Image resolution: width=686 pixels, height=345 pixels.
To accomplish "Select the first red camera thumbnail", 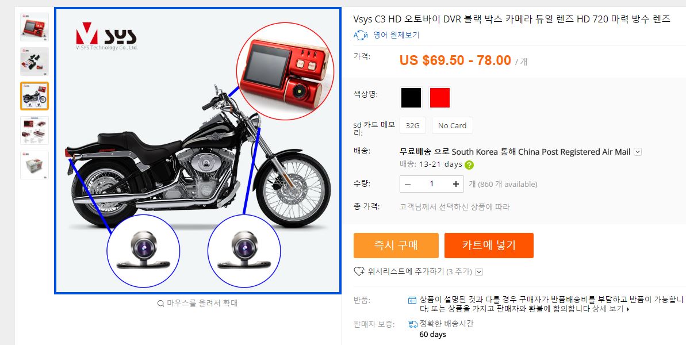I will pos(35,27).
